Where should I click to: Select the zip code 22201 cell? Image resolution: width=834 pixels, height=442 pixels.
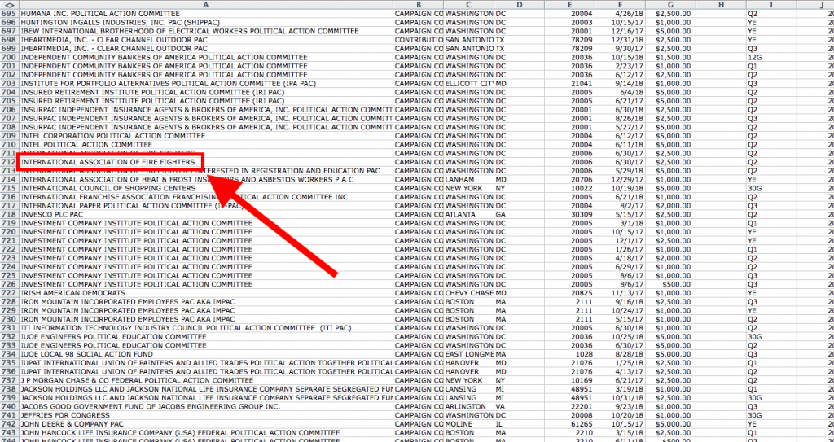(x=569, y=407)
